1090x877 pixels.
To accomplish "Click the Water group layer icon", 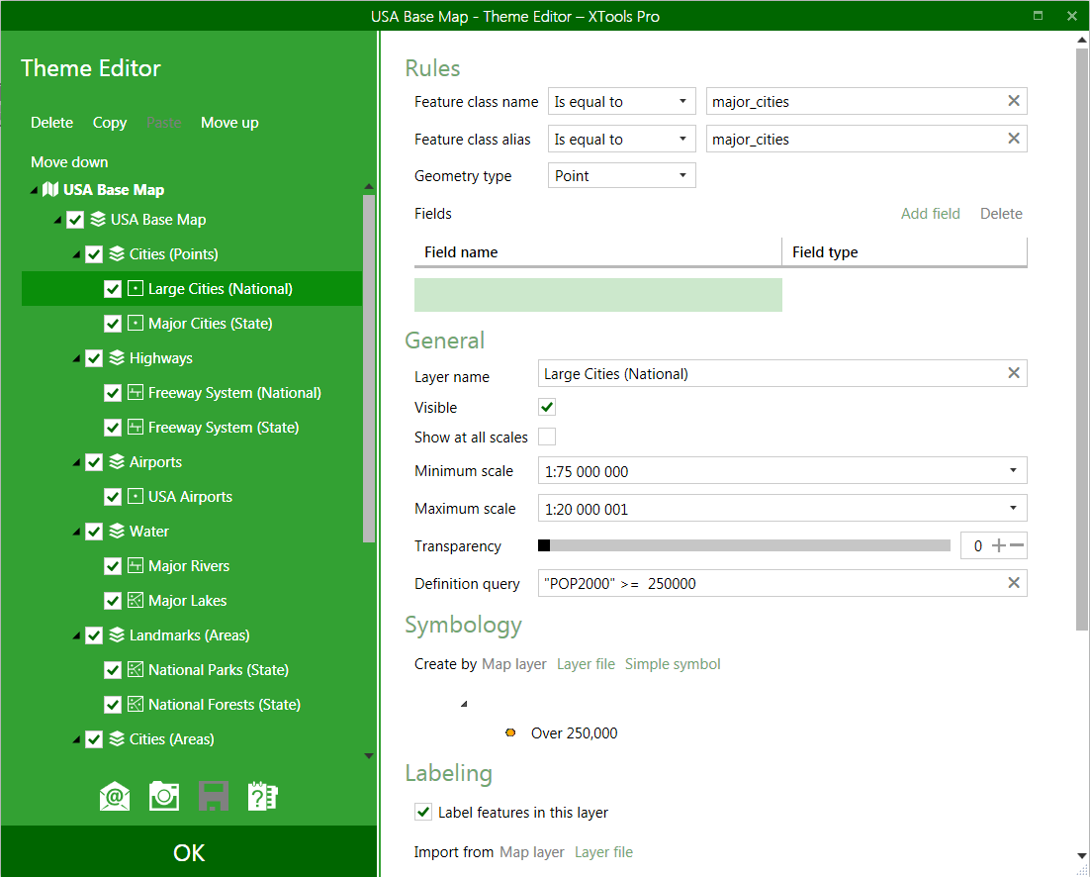I will [x=117, y=532].
